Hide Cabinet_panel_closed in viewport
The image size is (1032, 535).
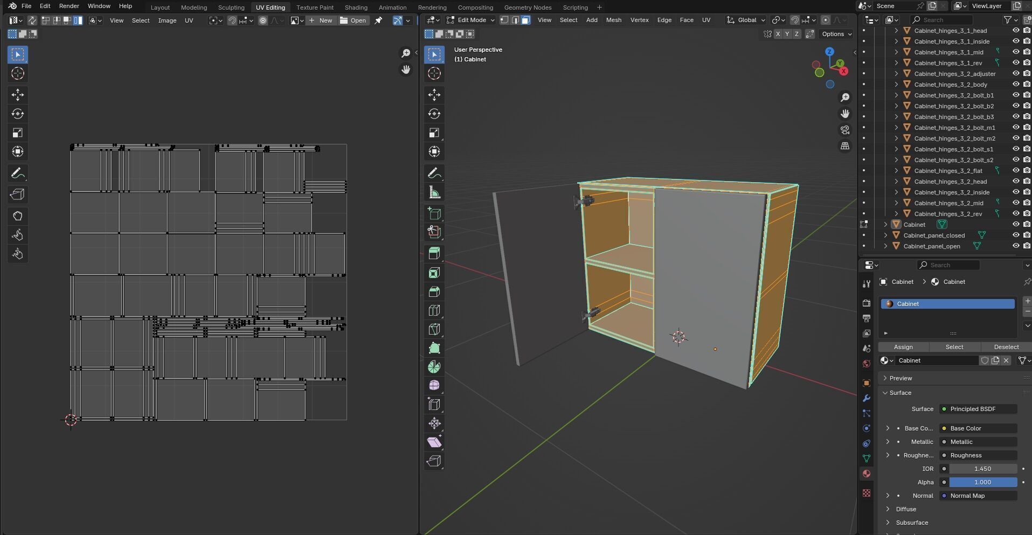1016,235
